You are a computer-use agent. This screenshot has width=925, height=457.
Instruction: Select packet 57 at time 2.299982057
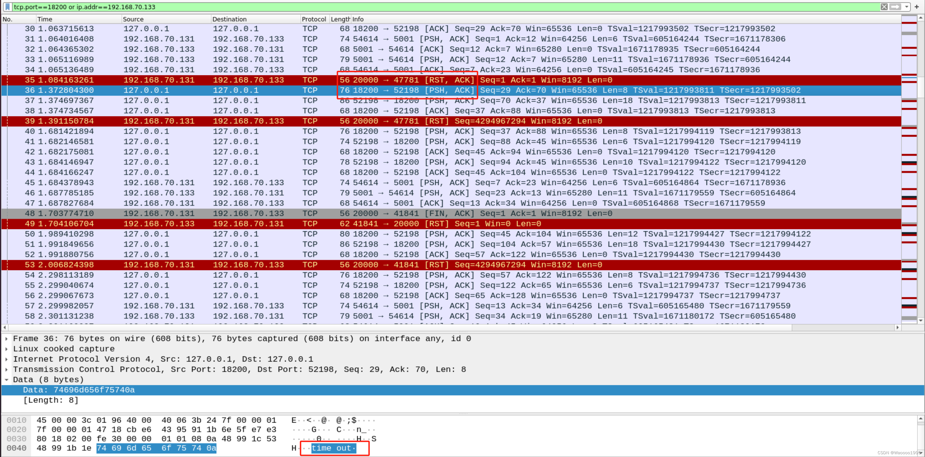[451, 306]
